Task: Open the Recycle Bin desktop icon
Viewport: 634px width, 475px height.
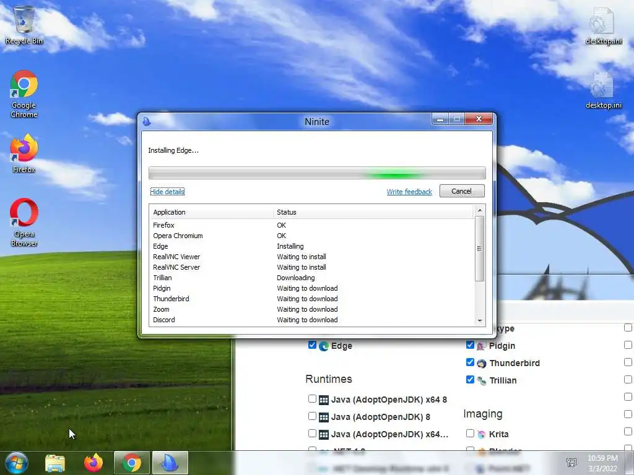Action: [24, 25]
